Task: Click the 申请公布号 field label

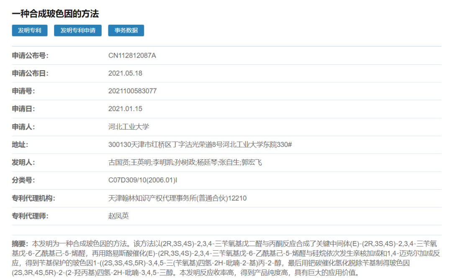Action: click(31, 56)
